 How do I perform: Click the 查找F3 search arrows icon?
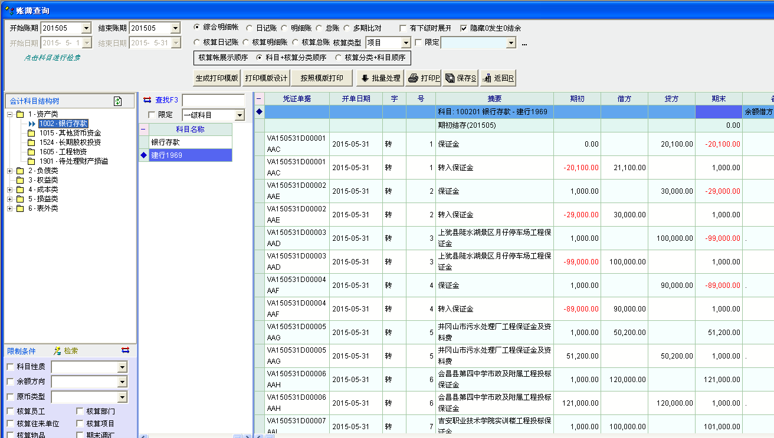coord(147,99)
